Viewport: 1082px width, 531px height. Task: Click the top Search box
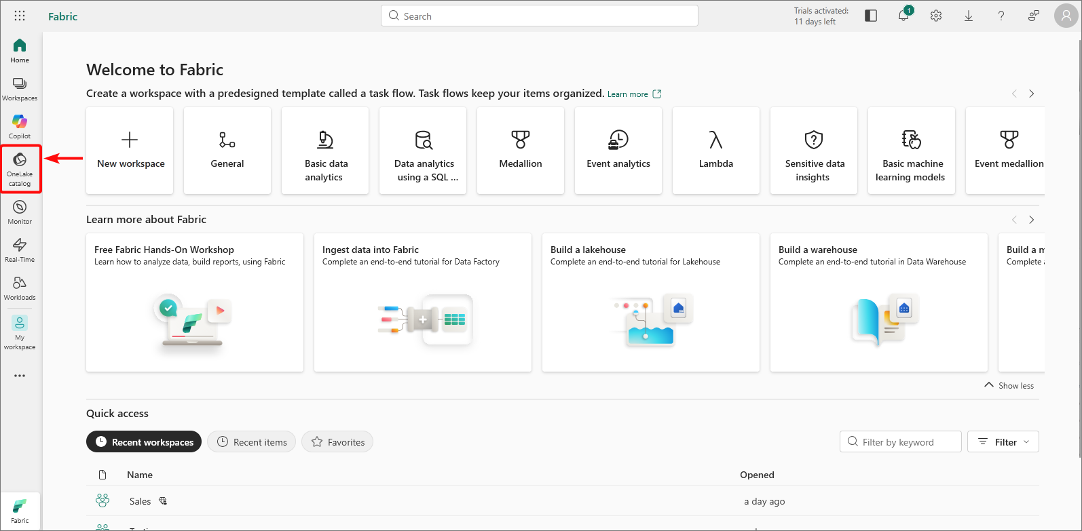pos(540,16)
